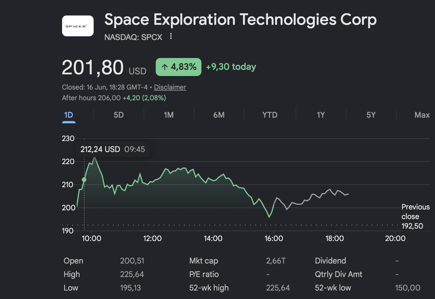Click the Mkt cap value 2,66T
The image size is (435, 299).
click(276, 261)
